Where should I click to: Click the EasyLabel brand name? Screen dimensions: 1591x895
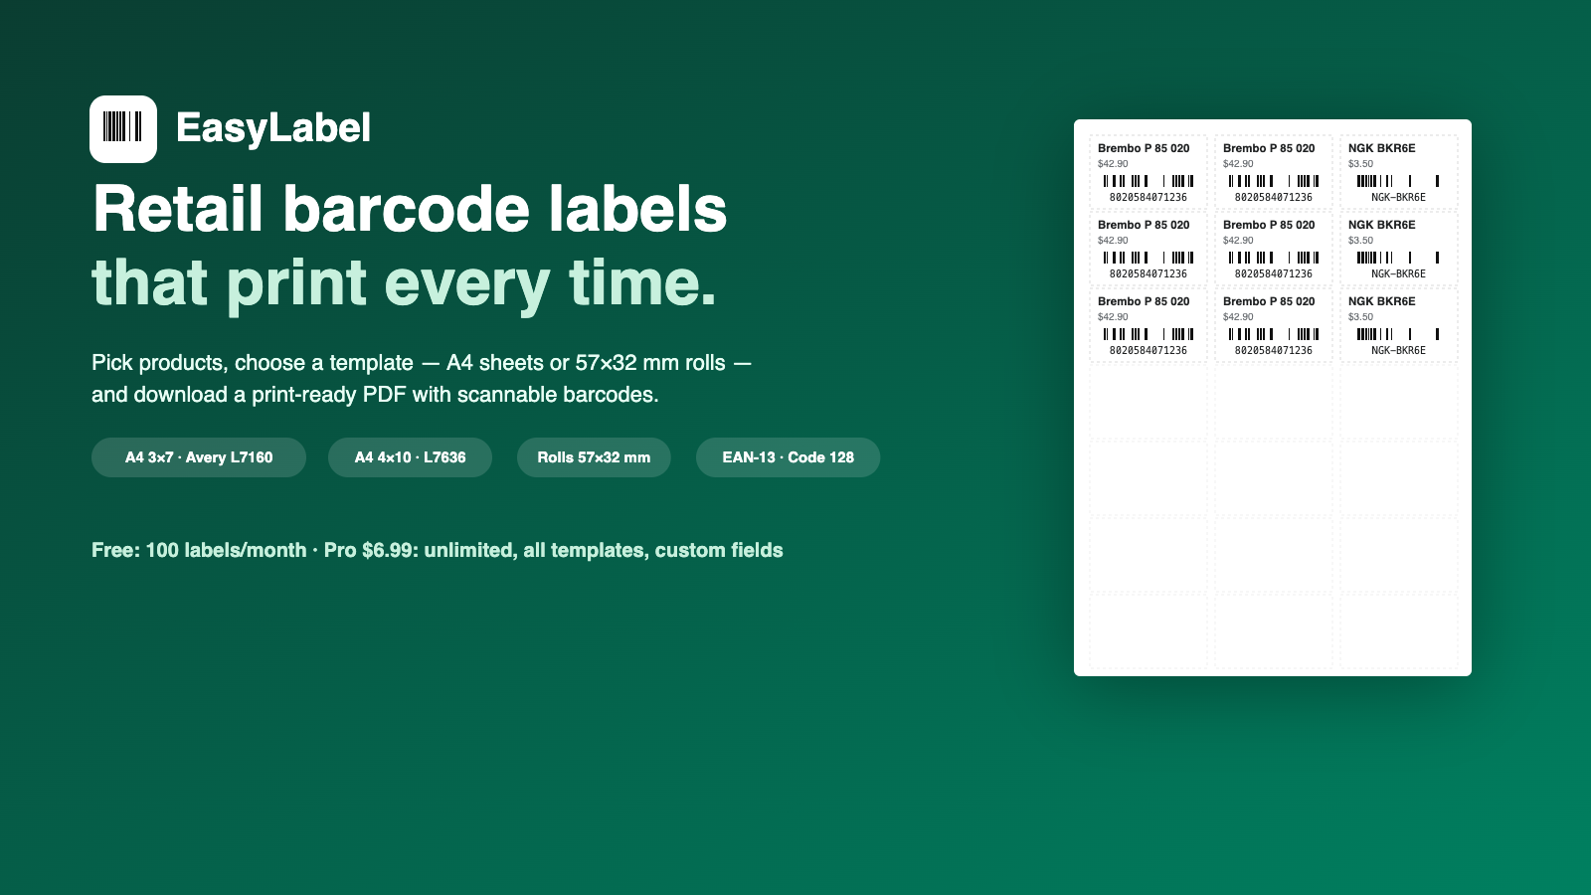click(273, 128)
